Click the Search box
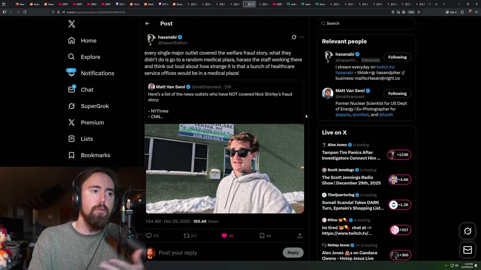 [366, 23]
